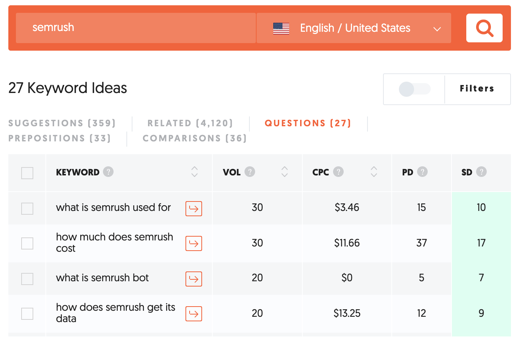This screenshot has height=344, width=517.
Task: Click keyword 'how much does semrush cost'
Action: pyautogui.click(x=115, y=243)
